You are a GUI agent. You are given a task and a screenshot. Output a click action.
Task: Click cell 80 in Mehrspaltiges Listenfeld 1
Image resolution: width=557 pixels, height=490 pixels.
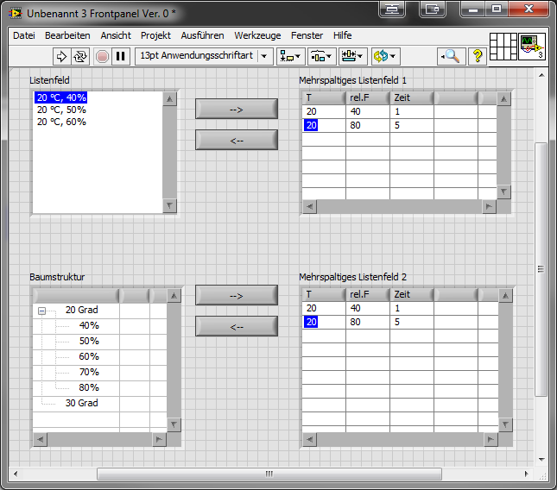[x=368, y=126]
